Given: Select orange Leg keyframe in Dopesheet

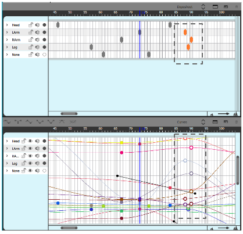Looking at the screenshot, I should coord(188,47).
